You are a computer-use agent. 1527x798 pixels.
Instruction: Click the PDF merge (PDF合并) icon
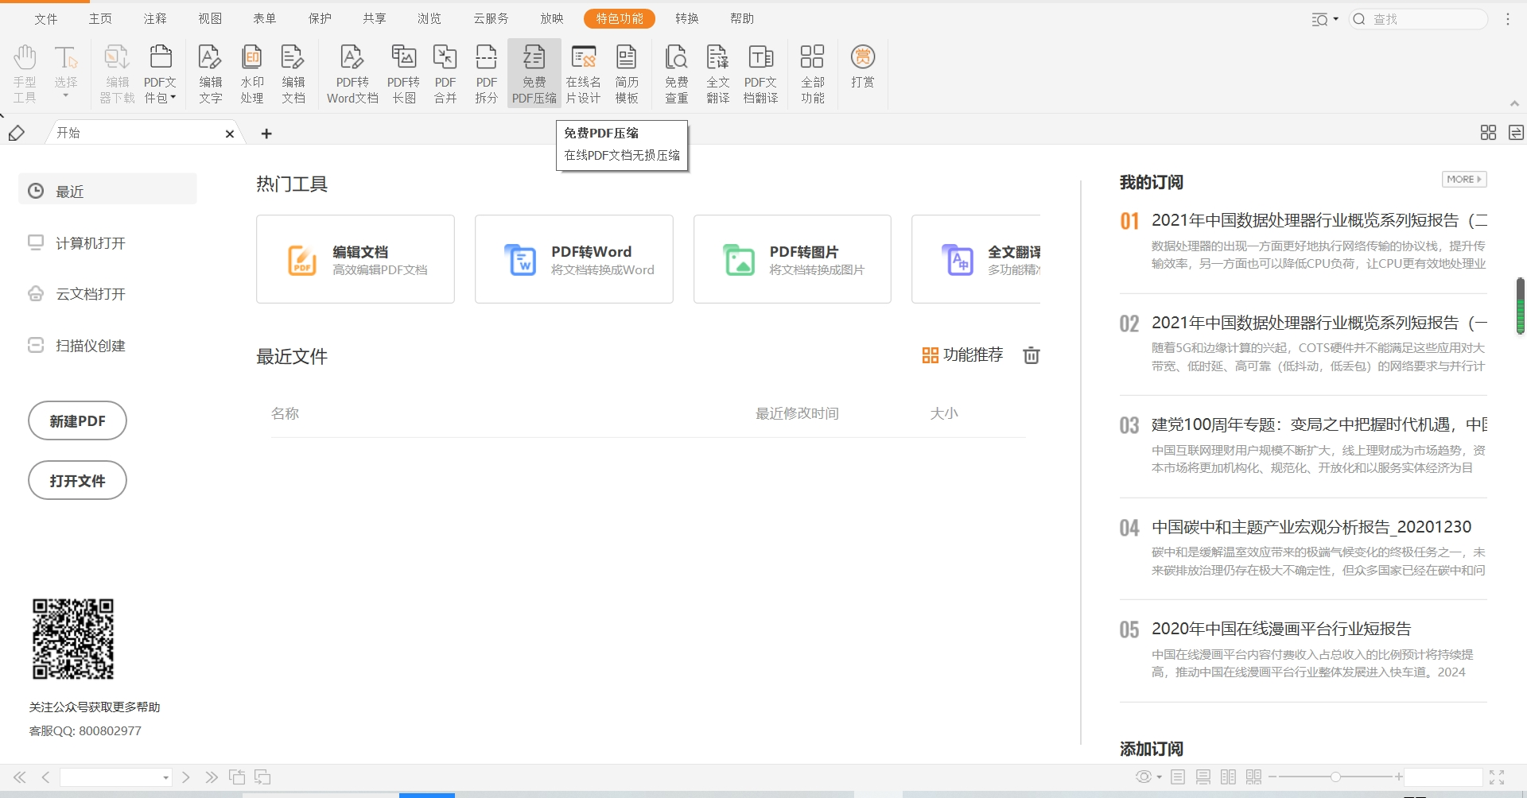(445, 72)
